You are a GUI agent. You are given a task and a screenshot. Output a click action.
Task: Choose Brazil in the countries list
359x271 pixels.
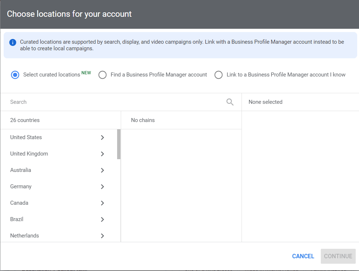17,219
